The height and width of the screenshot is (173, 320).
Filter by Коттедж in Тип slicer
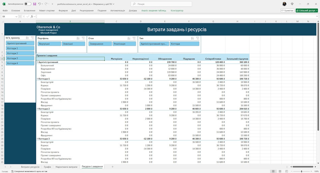coord(185,44)
